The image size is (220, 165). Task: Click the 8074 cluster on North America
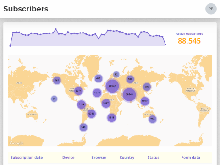pos(78,91)
